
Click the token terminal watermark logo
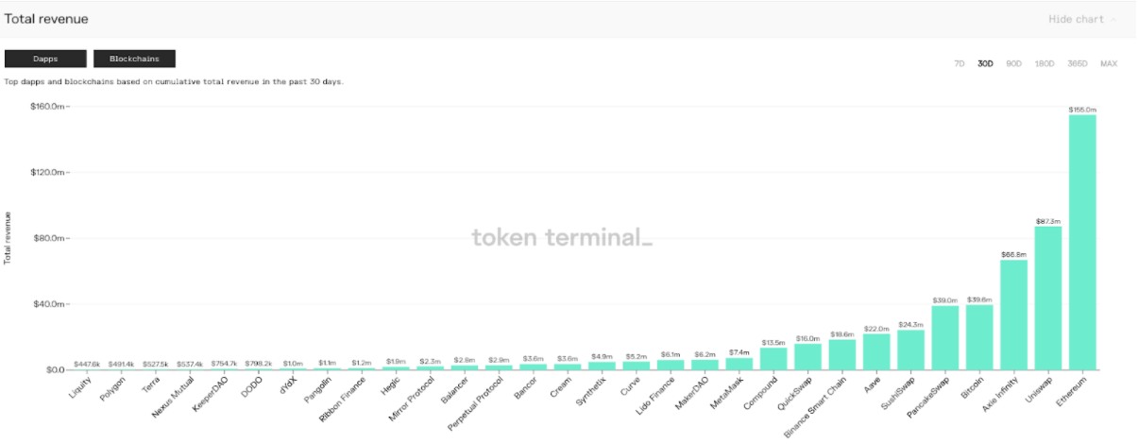pyautogui.click(x=562, y=238)
